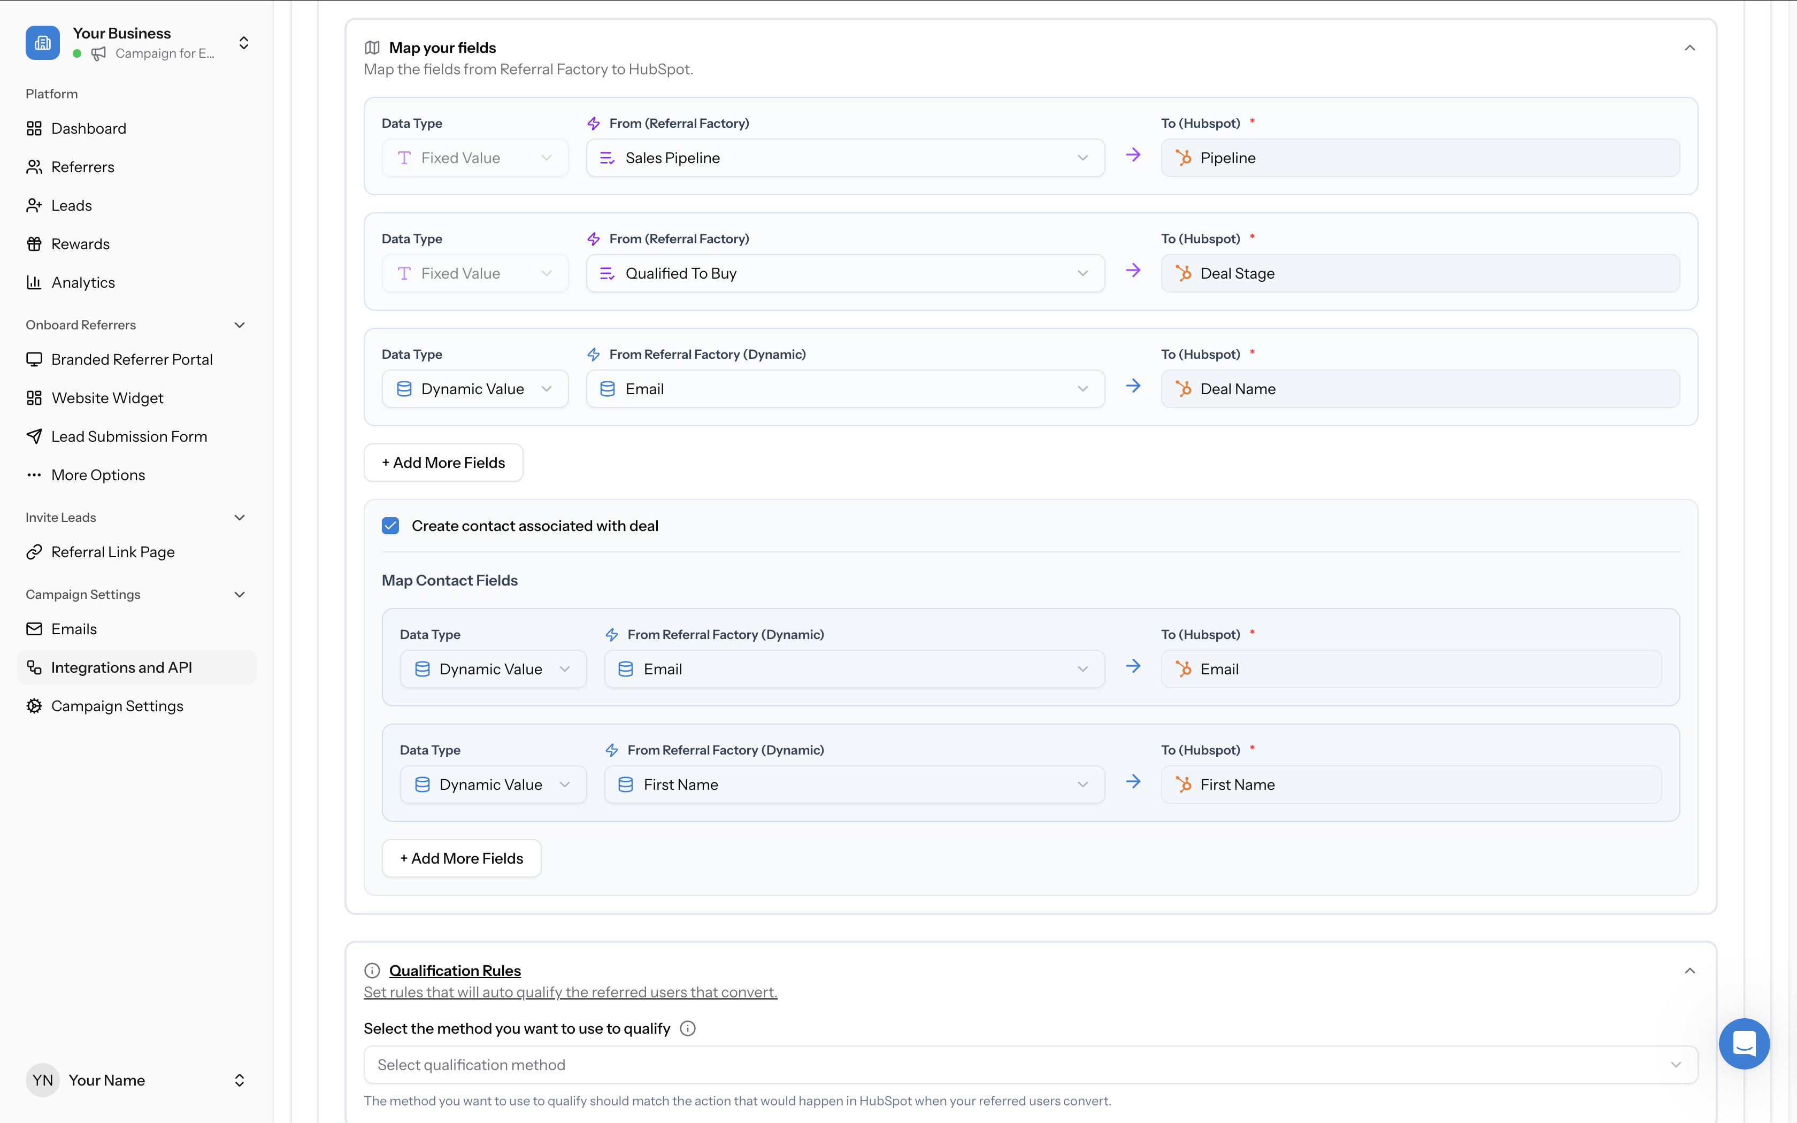Open the Rewards gift icon

[34, 244]
